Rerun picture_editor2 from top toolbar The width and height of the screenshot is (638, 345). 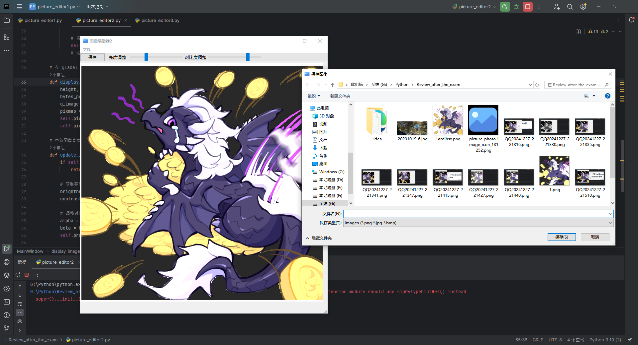click(x=505, y=7)
